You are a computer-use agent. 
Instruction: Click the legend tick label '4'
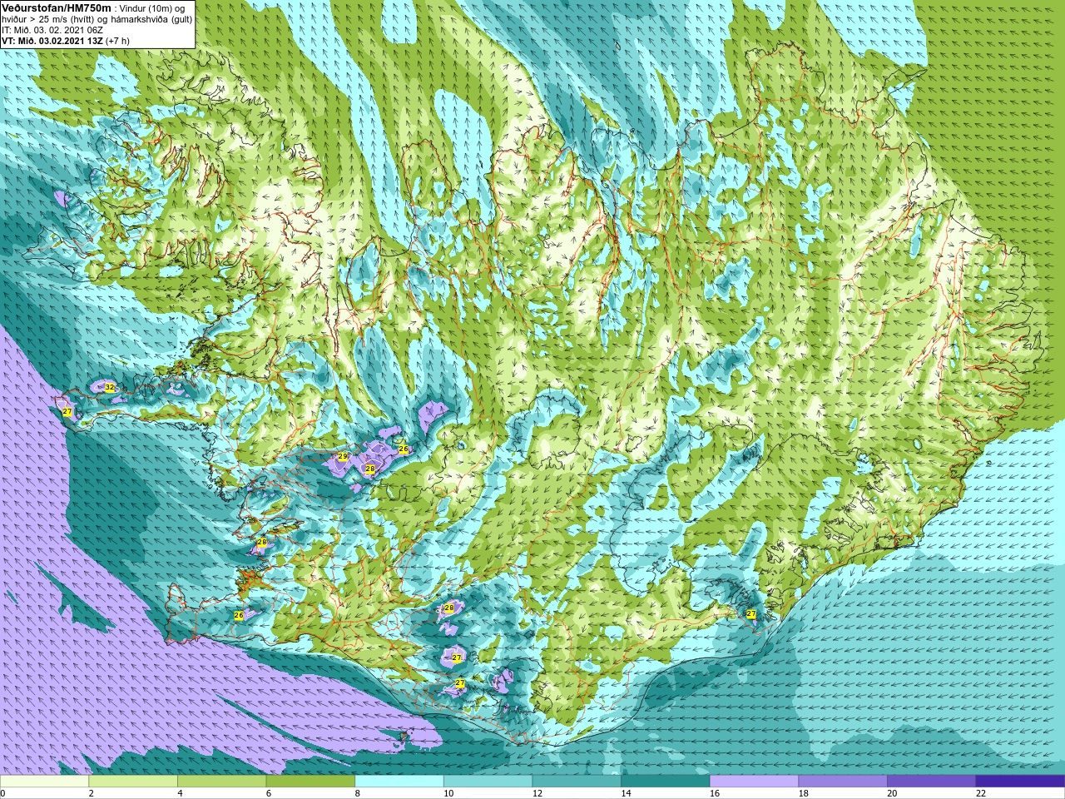click(x=180, y=794)
